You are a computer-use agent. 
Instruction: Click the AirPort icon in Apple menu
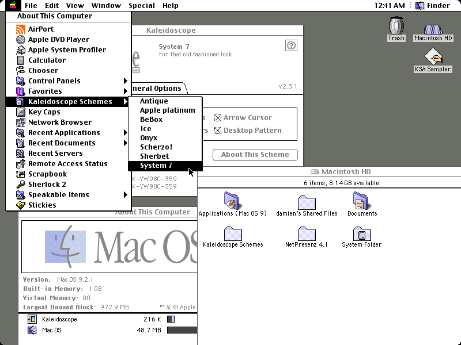point(20,29)
